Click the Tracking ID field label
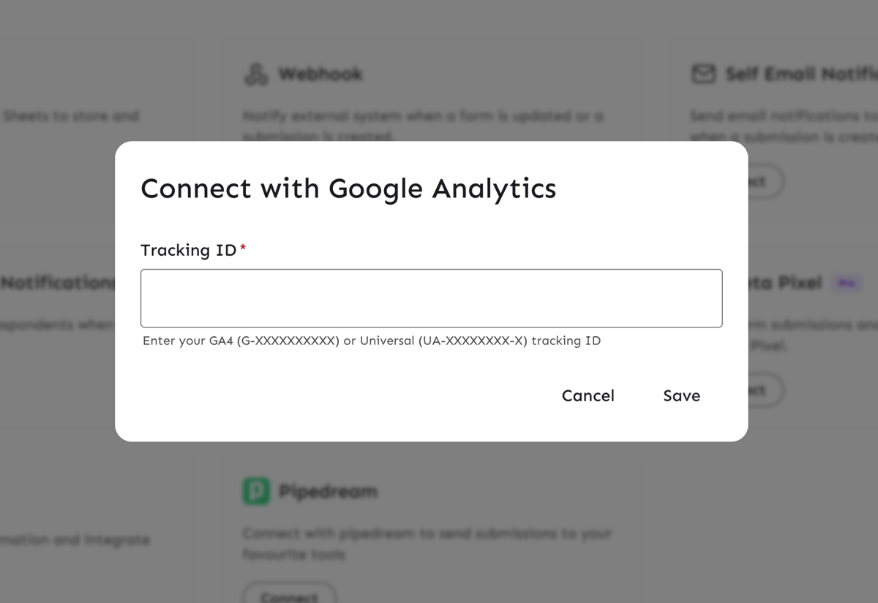878x603 pixels. pos(188,250)
